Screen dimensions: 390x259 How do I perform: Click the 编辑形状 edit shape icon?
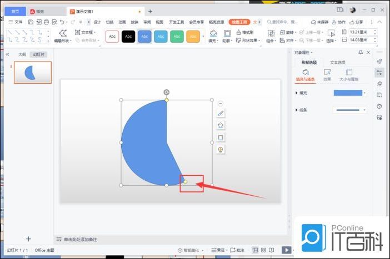[63, 33]
